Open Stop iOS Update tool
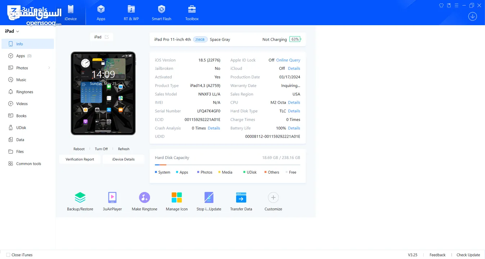Viewport: 485px width, 259px height. click(209, 201)
